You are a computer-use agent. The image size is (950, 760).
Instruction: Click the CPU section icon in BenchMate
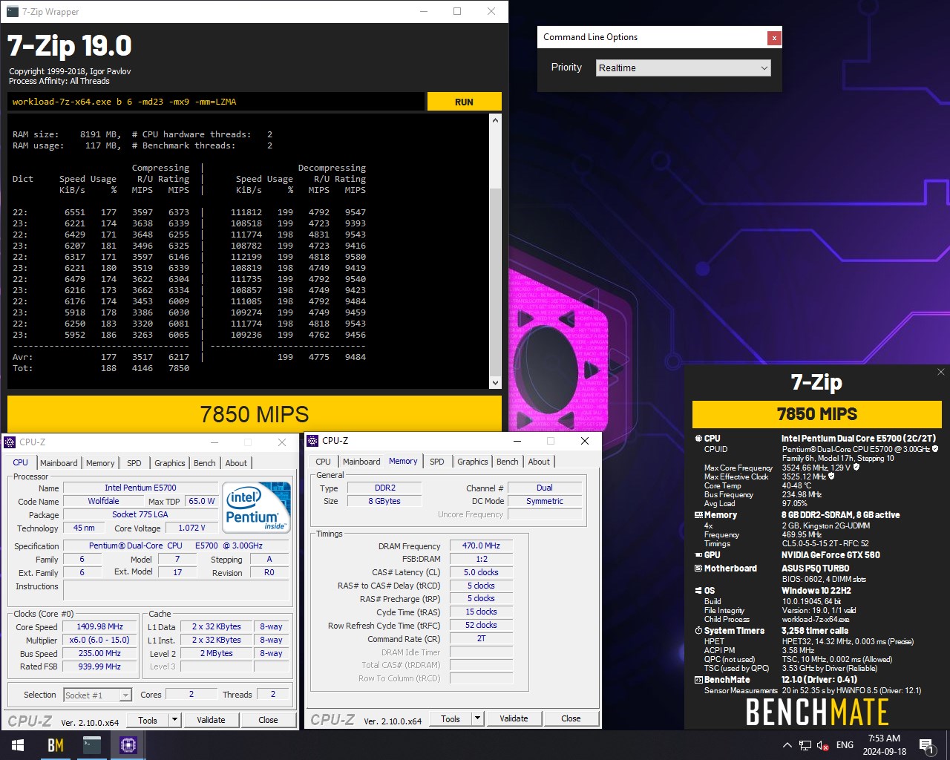coord(698,439)
